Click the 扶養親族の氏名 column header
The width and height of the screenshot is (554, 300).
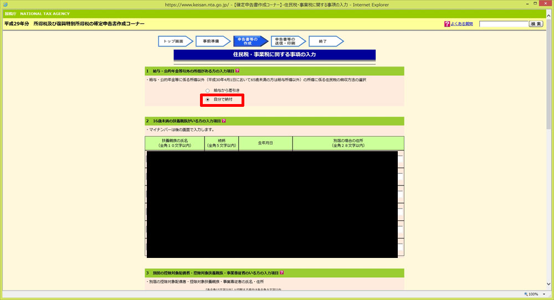point(175,143)
